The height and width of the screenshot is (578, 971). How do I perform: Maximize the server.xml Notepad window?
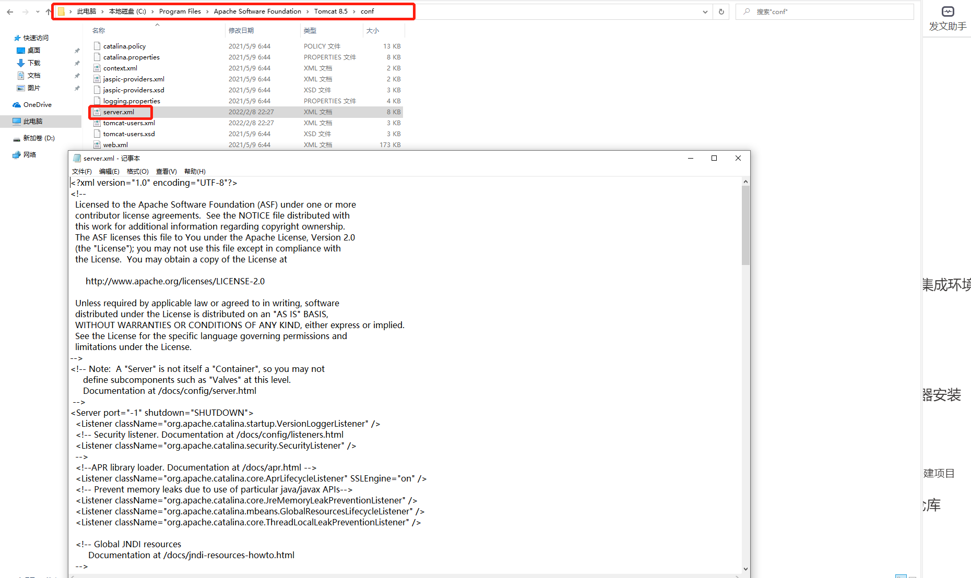714,158
